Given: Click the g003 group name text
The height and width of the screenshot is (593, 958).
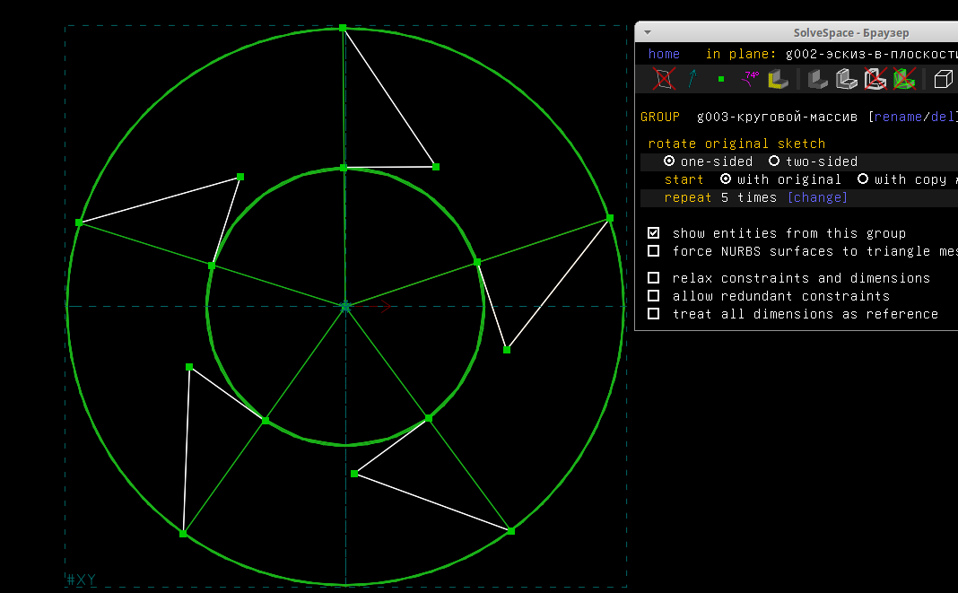Looking at the screenshot, I should (x=777, y=117).
